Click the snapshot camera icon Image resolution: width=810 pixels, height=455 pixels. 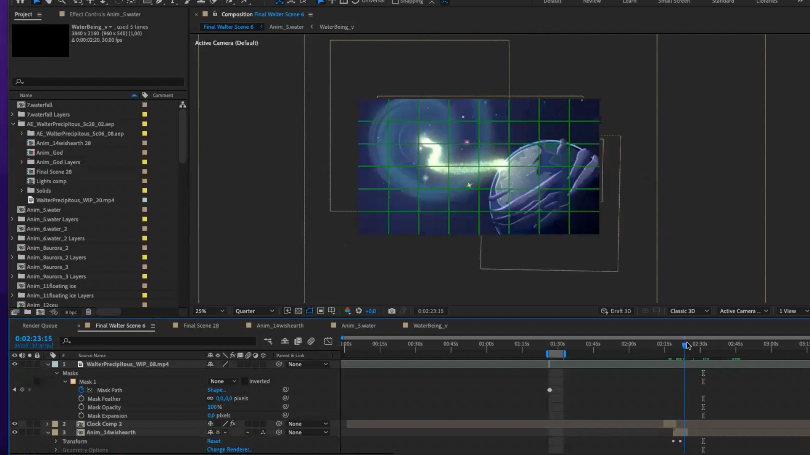click(x=391, y=311)
